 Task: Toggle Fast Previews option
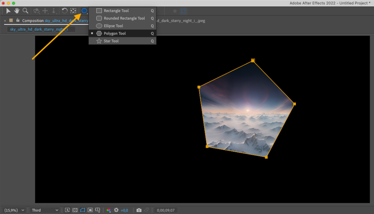(x=67, y=210)
